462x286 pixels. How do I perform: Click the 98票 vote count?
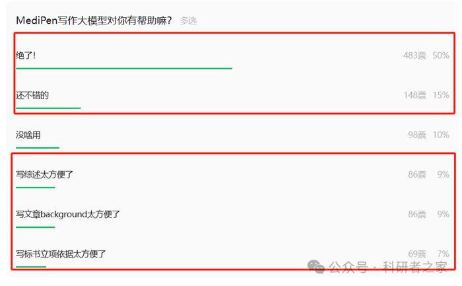click(x=417, y=135)
